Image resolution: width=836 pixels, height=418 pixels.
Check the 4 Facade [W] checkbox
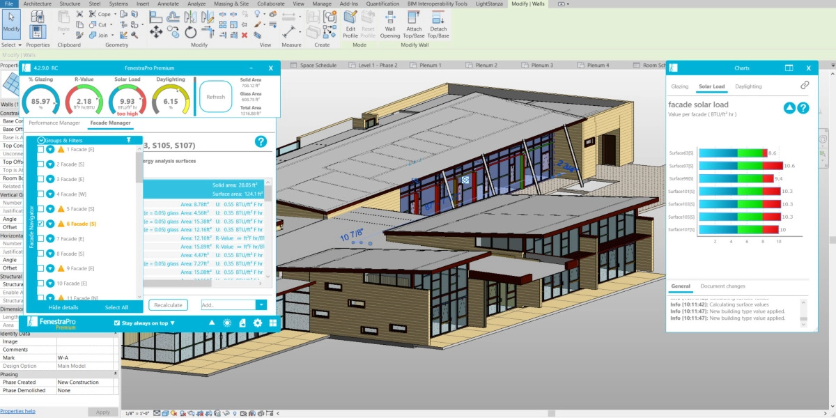click(x=41, y=194)
